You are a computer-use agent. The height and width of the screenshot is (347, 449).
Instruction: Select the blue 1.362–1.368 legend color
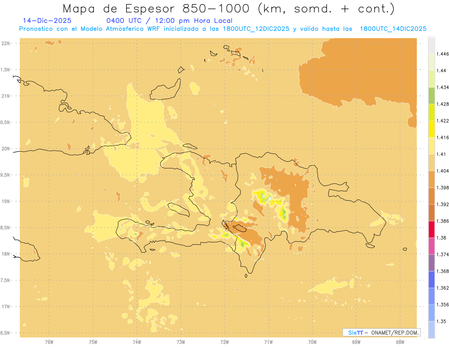pyautogui.click(x=431, y=279)
